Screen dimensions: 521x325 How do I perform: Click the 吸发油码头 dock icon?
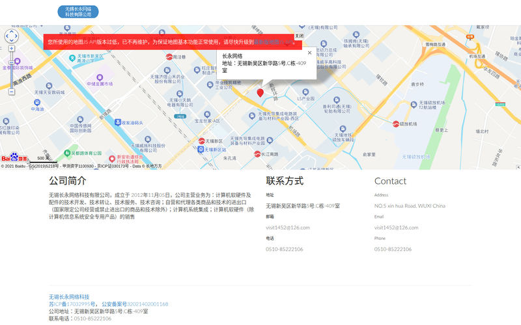(x=118, y=122)
